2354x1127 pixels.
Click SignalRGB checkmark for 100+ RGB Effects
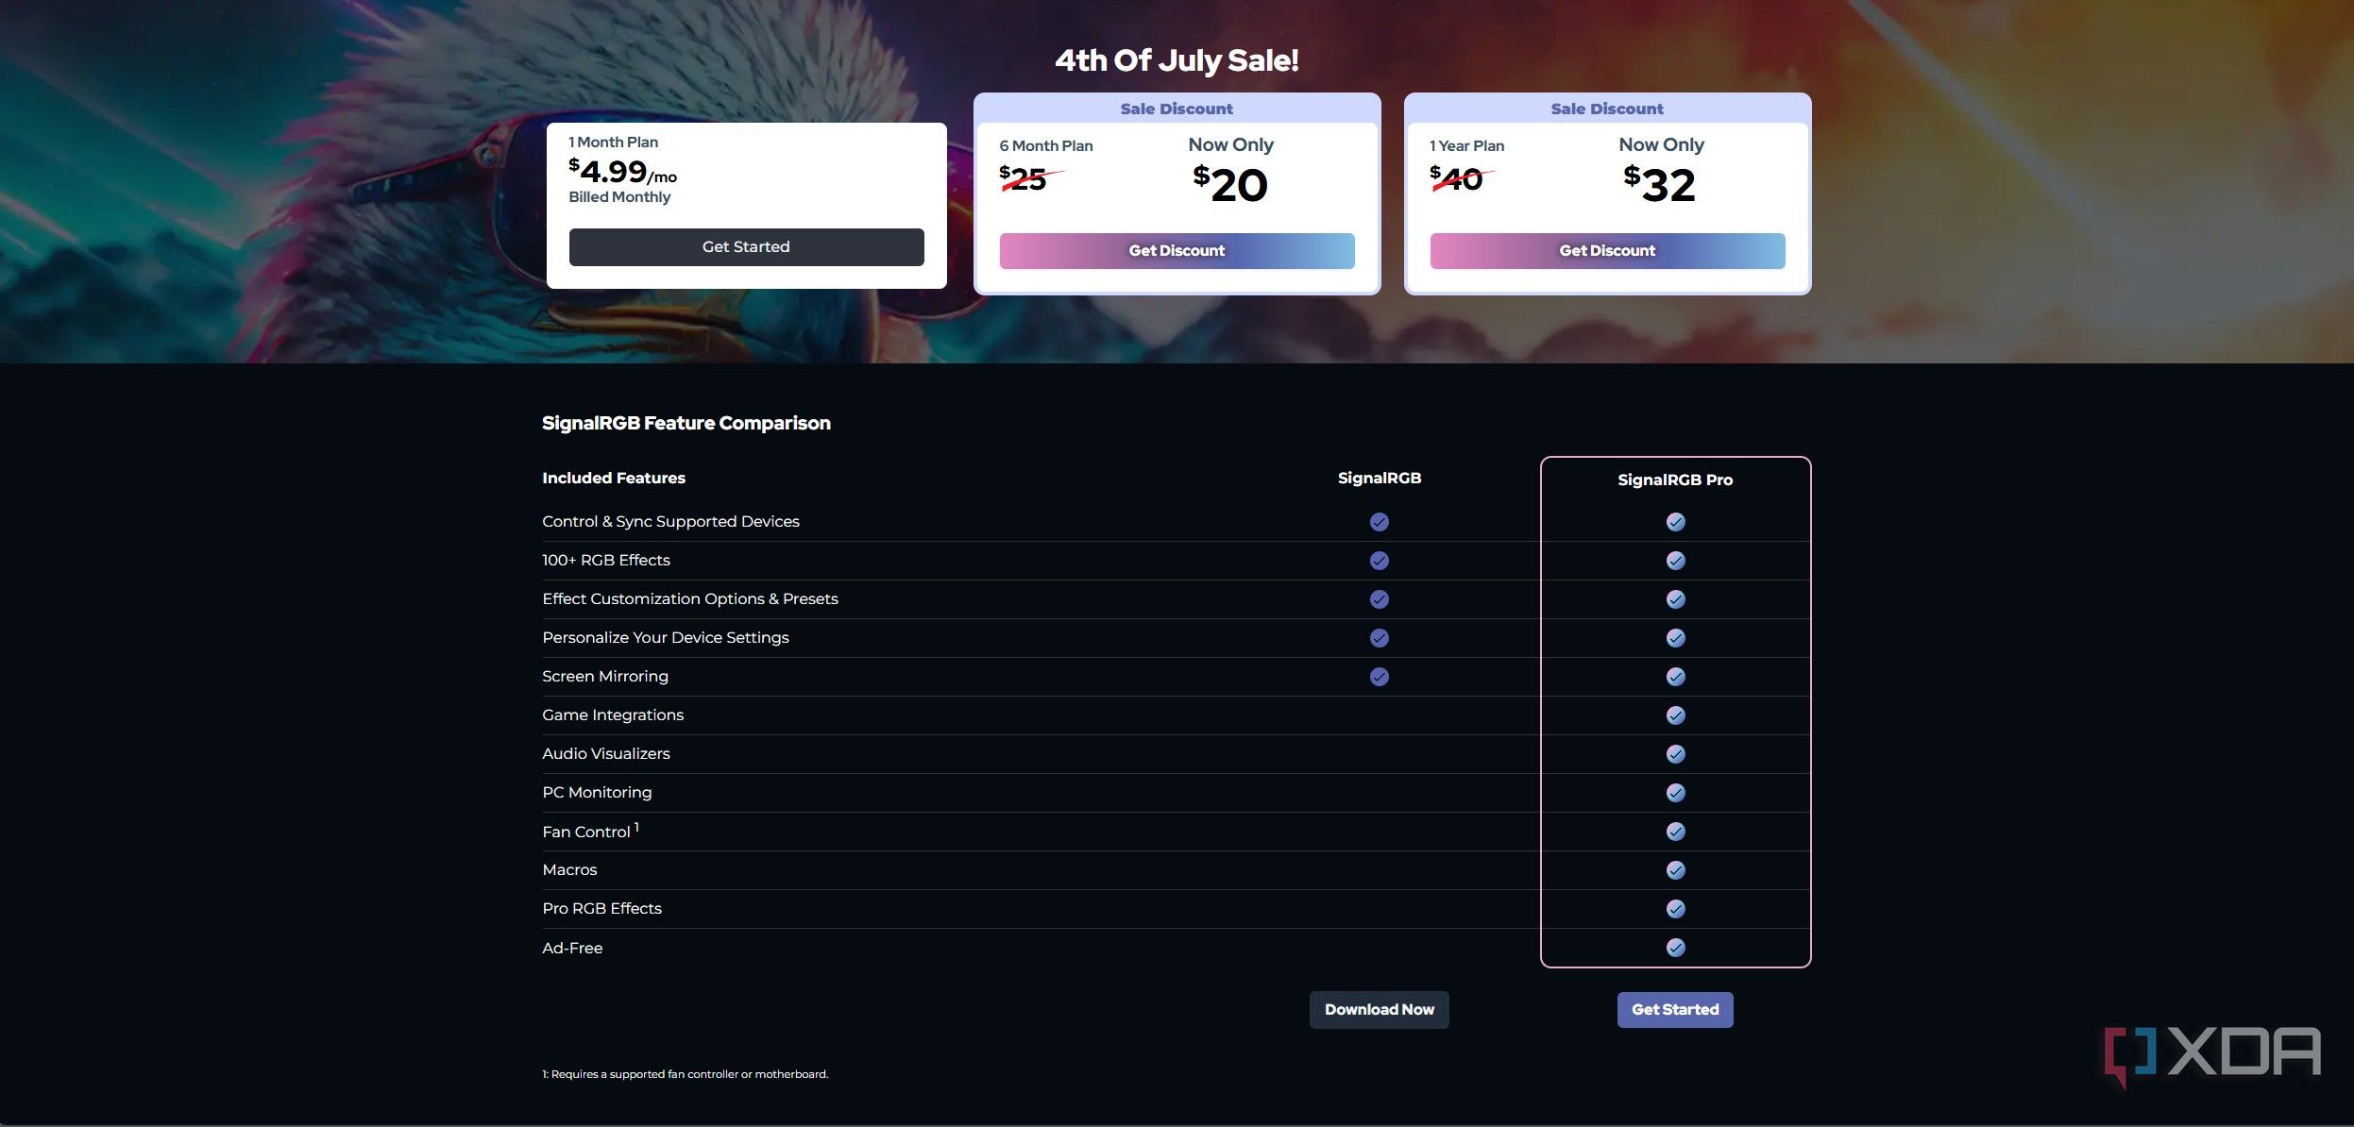1380,561
